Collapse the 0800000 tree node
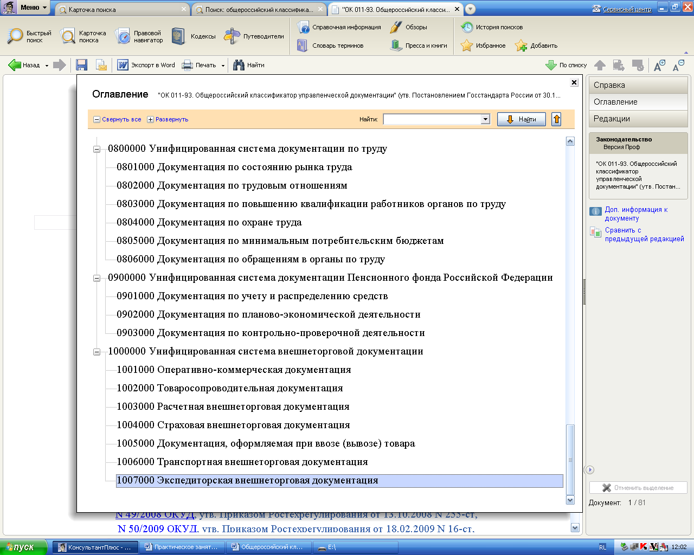694x555 pixels. point(97,149)
